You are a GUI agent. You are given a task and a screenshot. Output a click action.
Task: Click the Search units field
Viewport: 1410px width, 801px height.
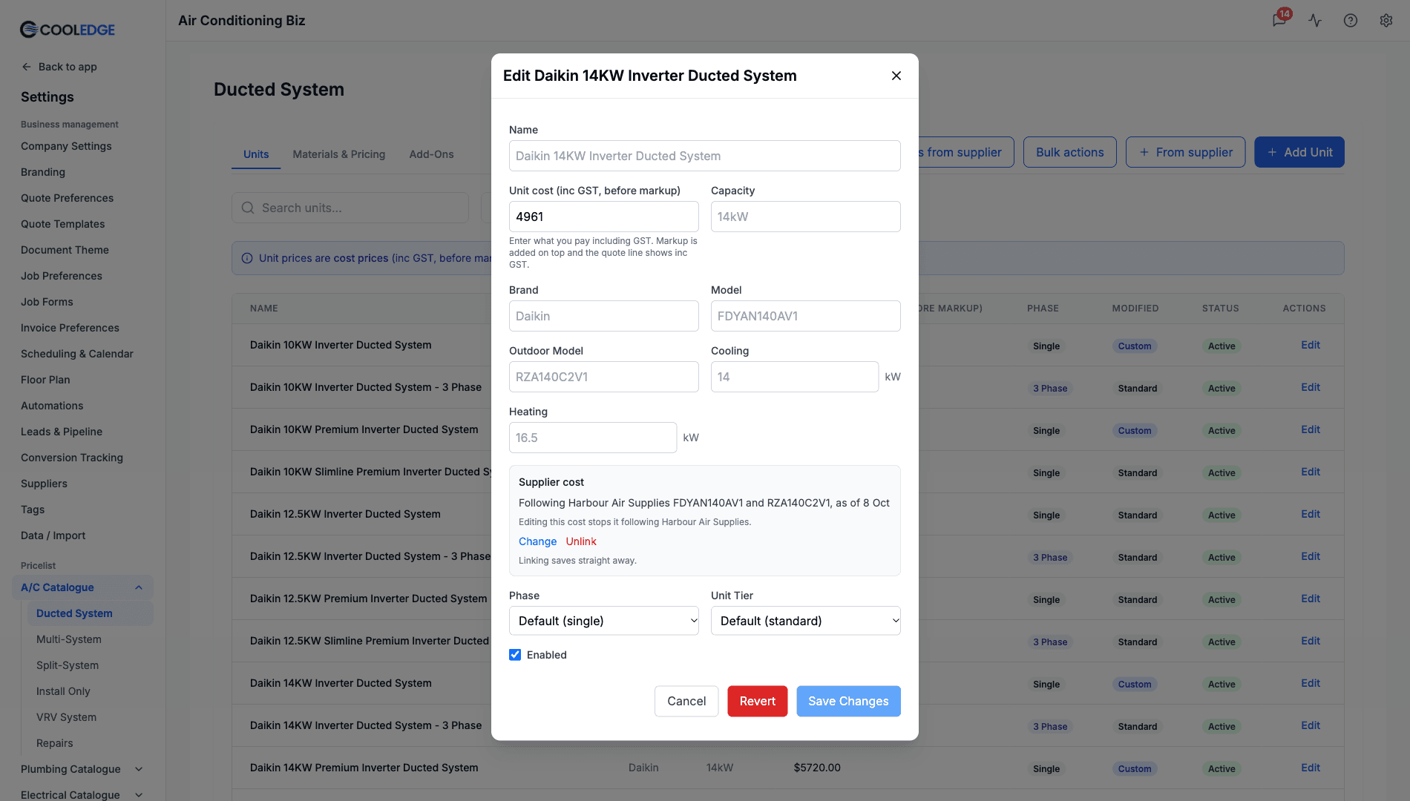coord(350,208)
